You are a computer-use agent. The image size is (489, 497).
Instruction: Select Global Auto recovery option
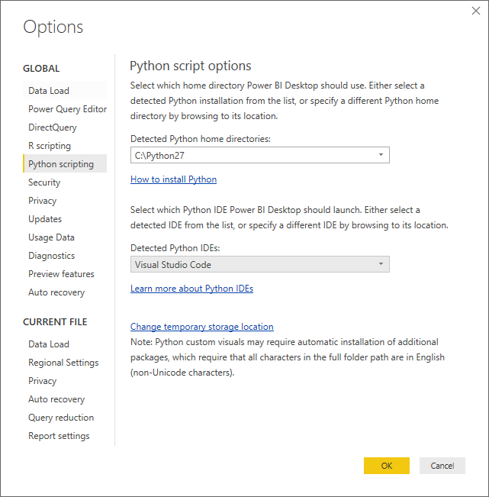65,292
